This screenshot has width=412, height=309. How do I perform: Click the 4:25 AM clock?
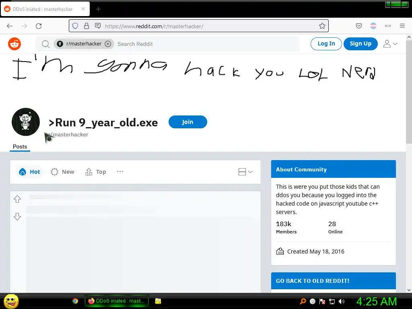tap(377, 301)
